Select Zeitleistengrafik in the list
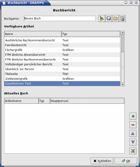140x167 pixels. tap(62, 79)
